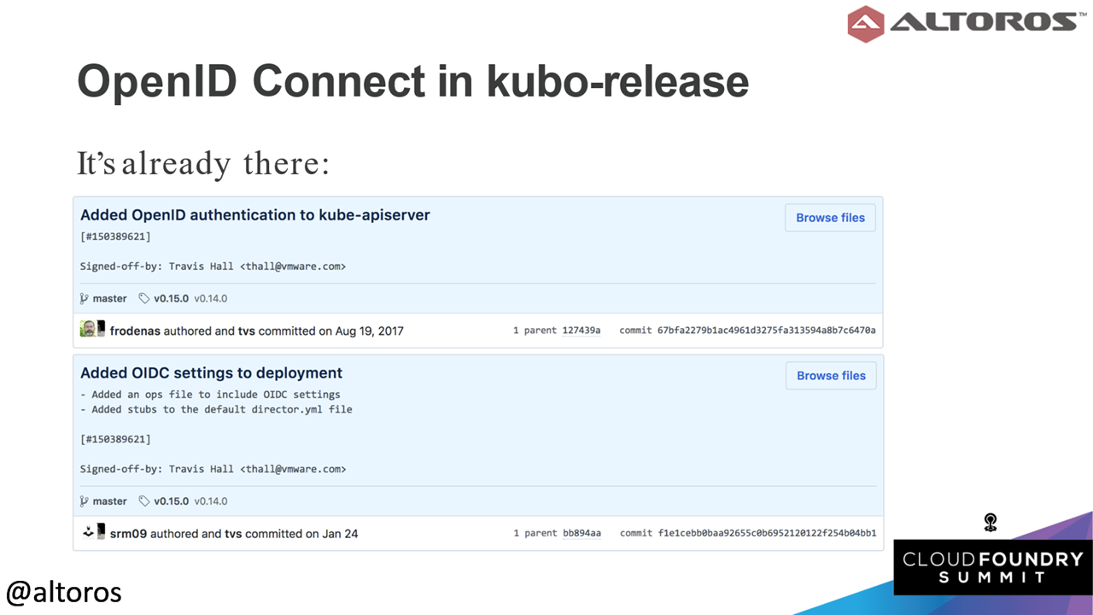
Task: Click the 'It's already there:' text
Action: pos(203,163)
